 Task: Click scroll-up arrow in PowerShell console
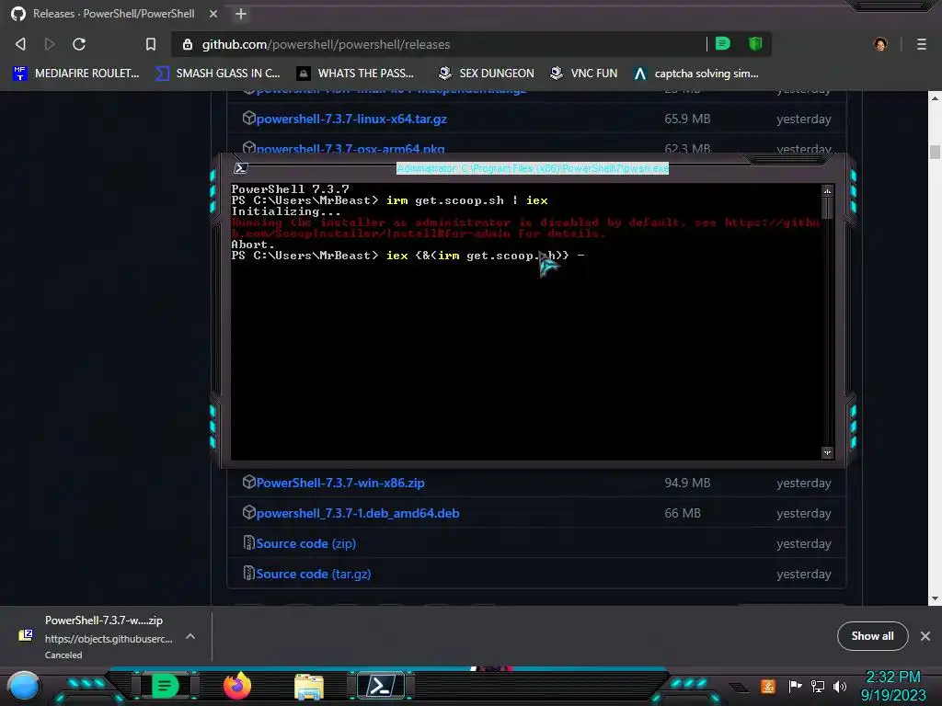pos(827,191)
